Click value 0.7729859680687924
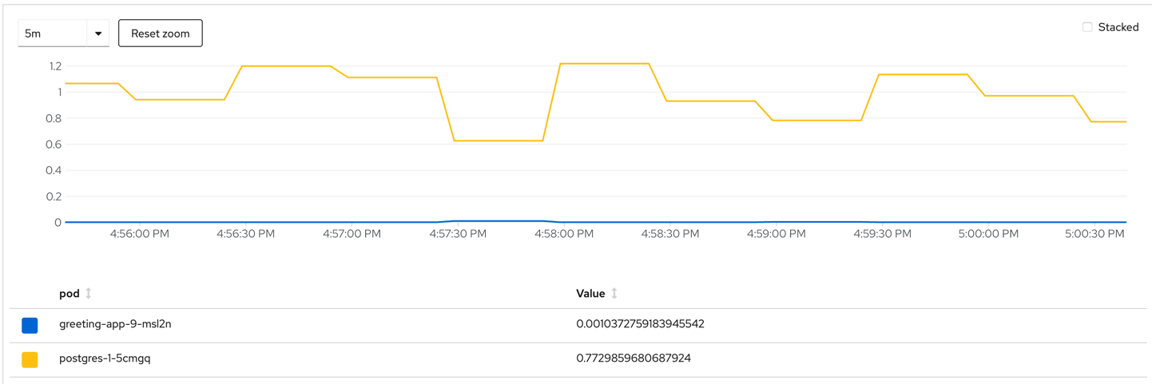Viewport: 1152px width, 384px height. point(634,358)
